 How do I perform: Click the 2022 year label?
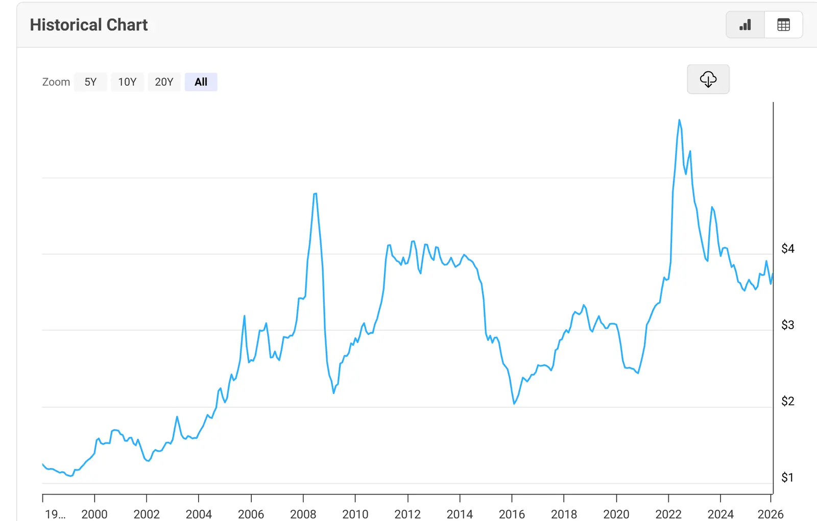[668, 514]
